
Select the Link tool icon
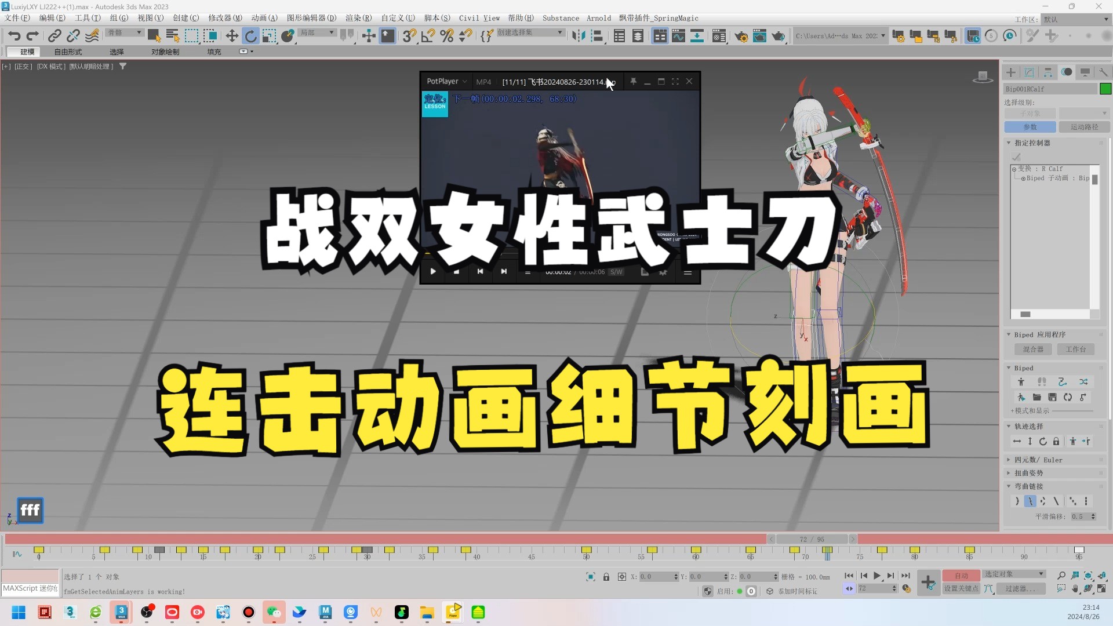point(54,36)
